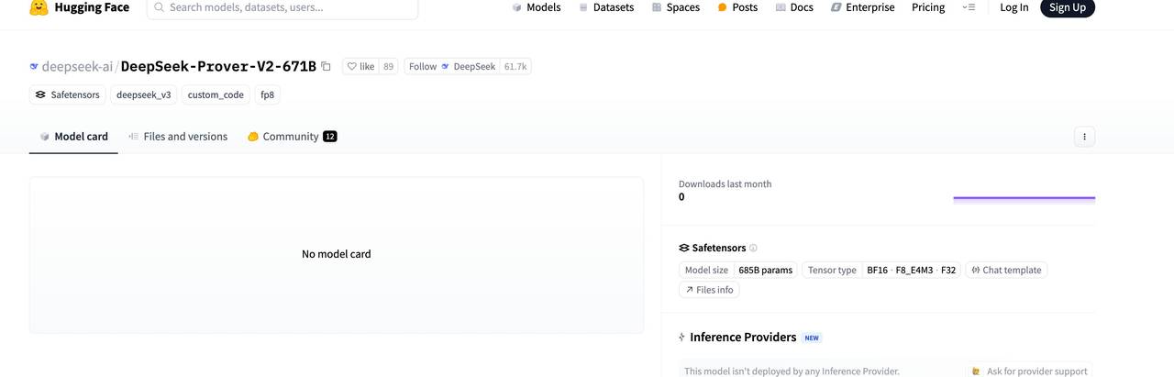Copy model name with the copy icon

326,66
